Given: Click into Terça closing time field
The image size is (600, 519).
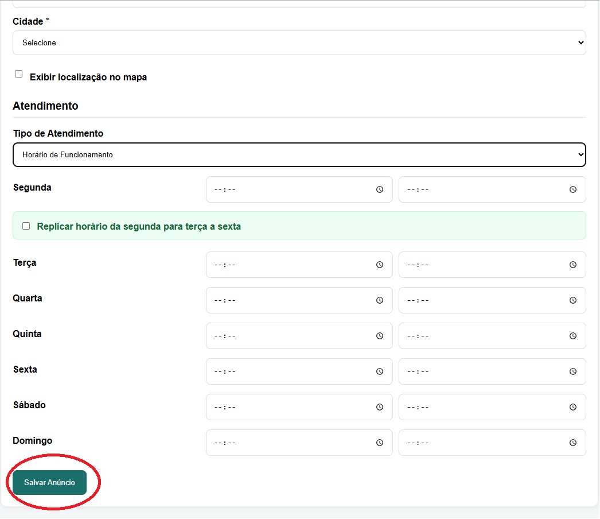Looking at the screenshot, I should (x=492, y=265).
